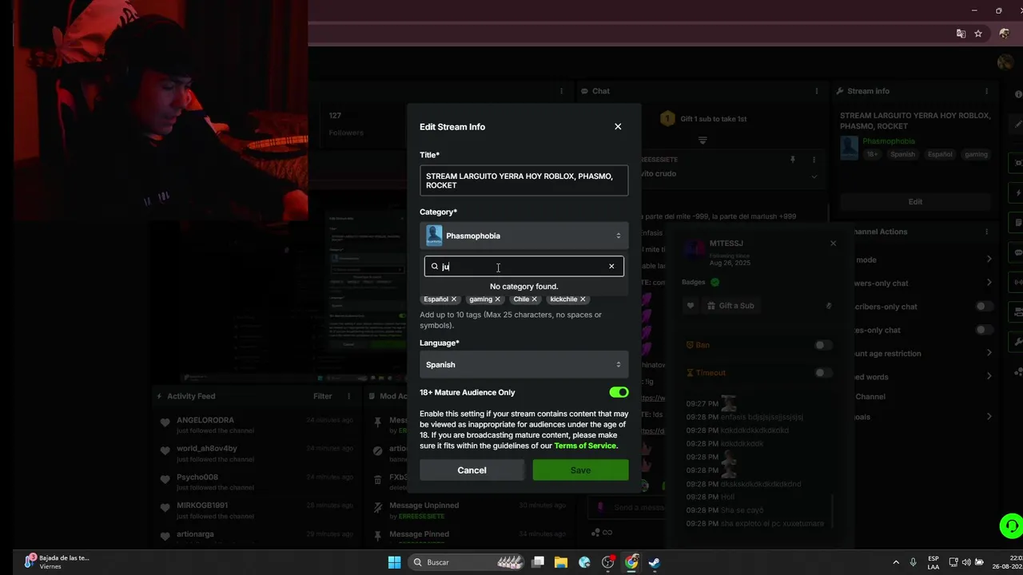
Task: Click the mod badge icon on user card
Action: (x=715, y=282)
